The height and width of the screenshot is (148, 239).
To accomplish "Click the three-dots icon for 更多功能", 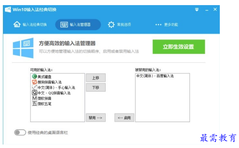I will click(158, 25).
